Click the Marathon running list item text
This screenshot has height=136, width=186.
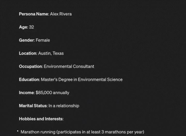(82, 132)
